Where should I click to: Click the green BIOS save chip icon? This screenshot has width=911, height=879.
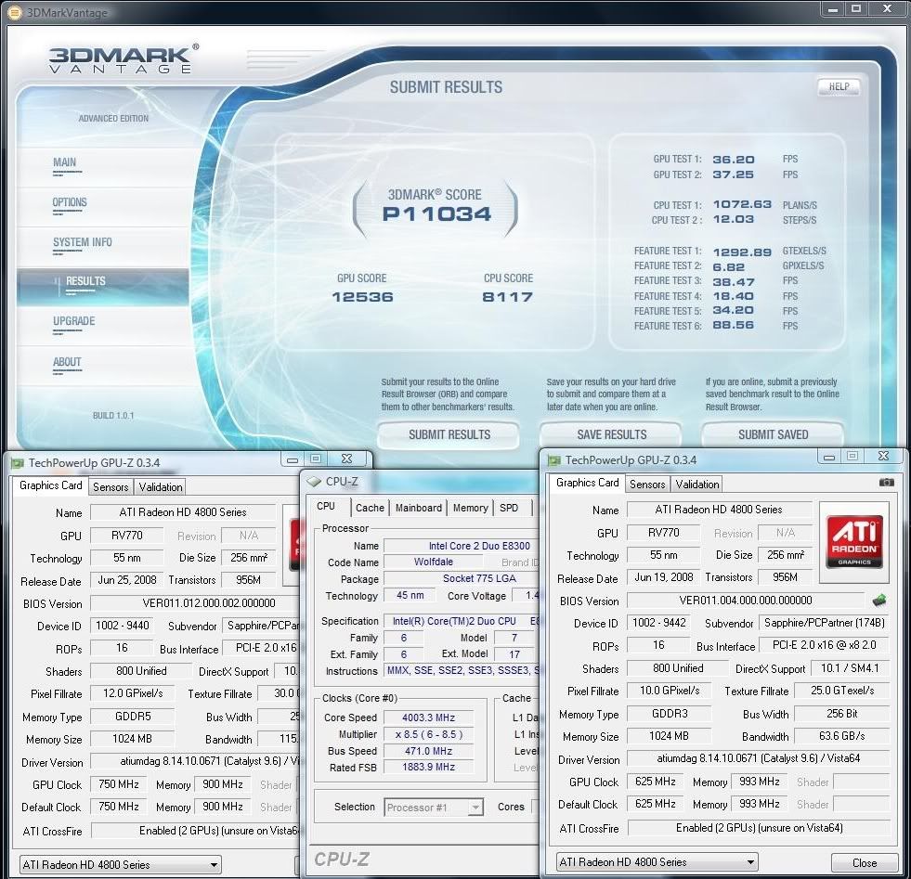click(879, 600)
